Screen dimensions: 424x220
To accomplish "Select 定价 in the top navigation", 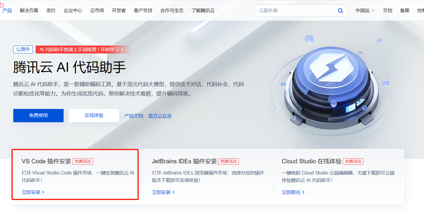I will 51,10.
